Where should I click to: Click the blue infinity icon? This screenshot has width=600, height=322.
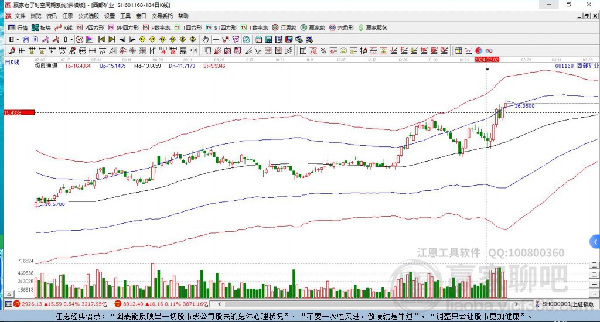click(489, 50)
